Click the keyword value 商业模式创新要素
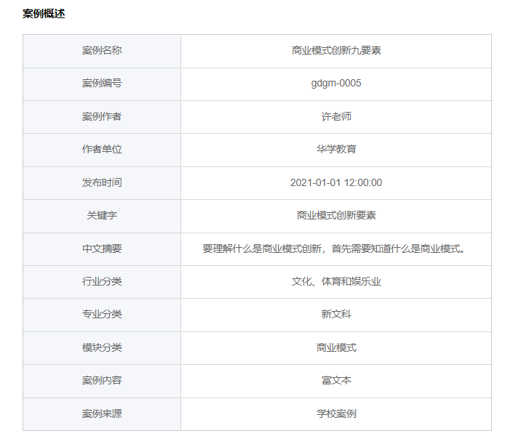513x444 pixels. point(335,216)
